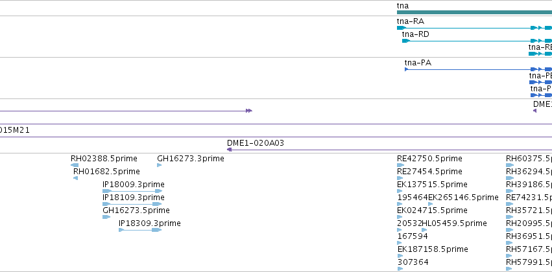Open the EK187158.5prime EST label

433,249
